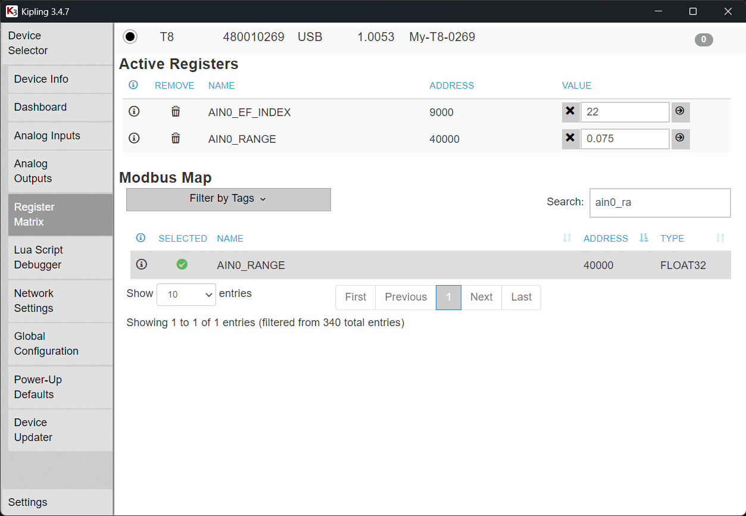The width and height of the screenshot is (746, 516).
Task: Click AIN0_EF_INDEX name in Active Registers
Action: (x=249, y=112)
